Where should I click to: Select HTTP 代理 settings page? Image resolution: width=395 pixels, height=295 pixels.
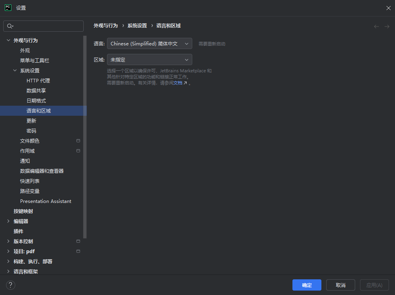[x=38, y=80]
